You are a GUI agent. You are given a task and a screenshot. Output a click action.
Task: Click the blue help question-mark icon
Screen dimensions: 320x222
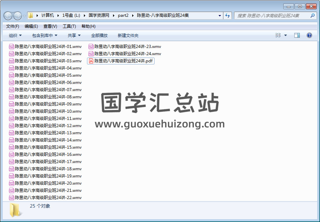point(309,35)
